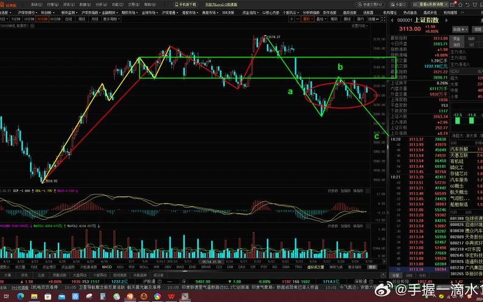Open the Level-2 upgrade link
Viewport: 483px width, 302px height.
coord(221,5)
